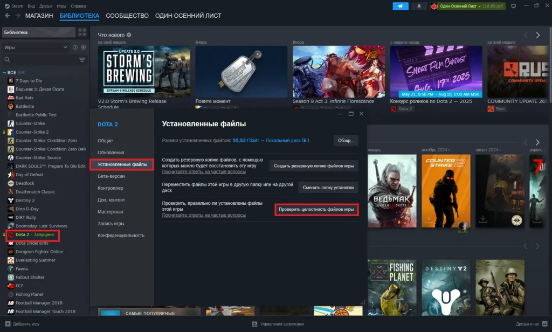The height and width of the screenshot is (332, 552).
Task: Open the notifications bell
Action: (x=419, y=6)
